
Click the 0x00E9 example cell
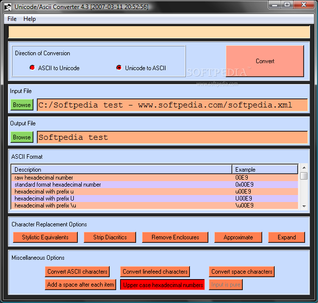tap(244, 185)
